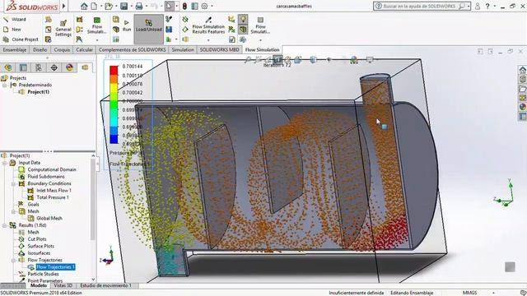Open Estudio de movimiento 1 tab

click(106, 285)
